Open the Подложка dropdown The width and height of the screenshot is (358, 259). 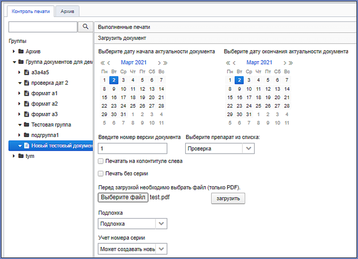pos(161,224)
